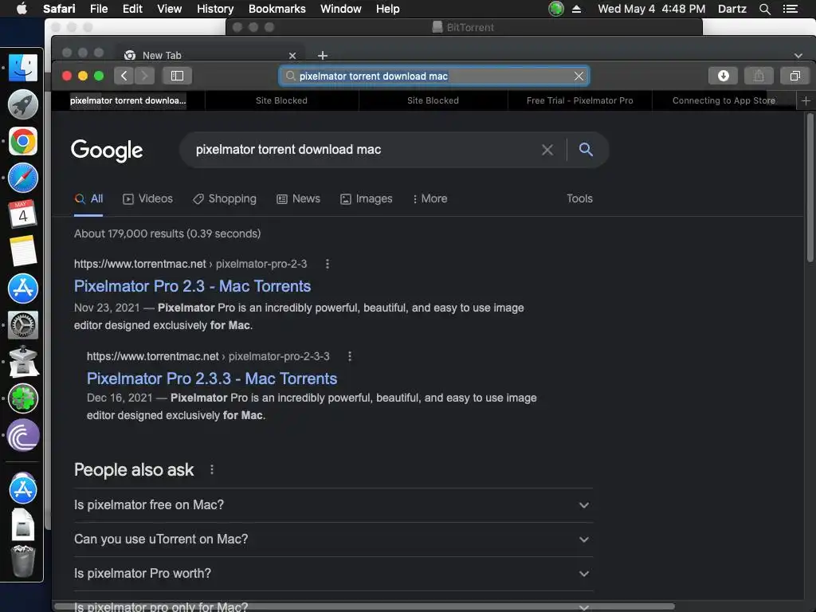Show the Safari tab overview
The width and height of the screenshot is (816, 612).
click(x=794, y=76)
